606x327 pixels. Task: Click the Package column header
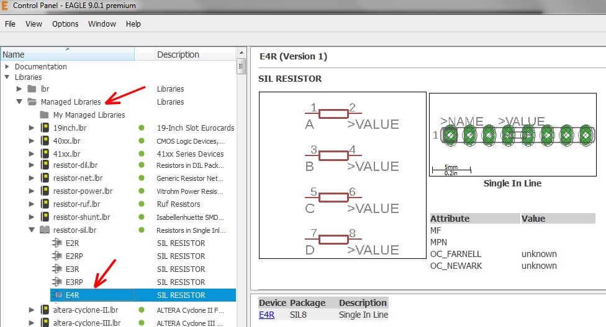point(307,303)
